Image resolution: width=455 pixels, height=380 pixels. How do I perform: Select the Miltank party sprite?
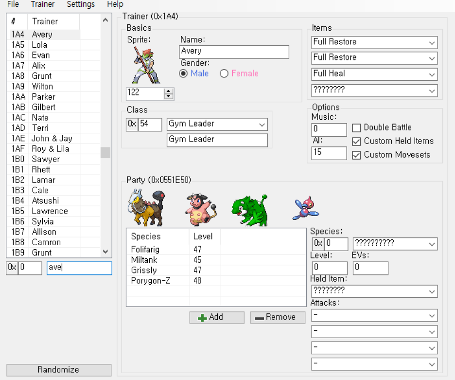click(x=200, y=209)
